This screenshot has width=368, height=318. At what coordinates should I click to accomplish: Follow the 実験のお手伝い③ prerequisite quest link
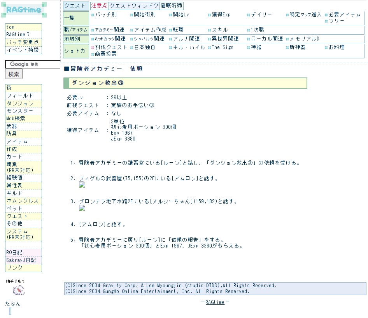(133, 105)
